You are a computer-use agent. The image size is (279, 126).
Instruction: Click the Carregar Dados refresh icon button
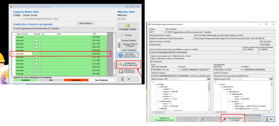128,27
